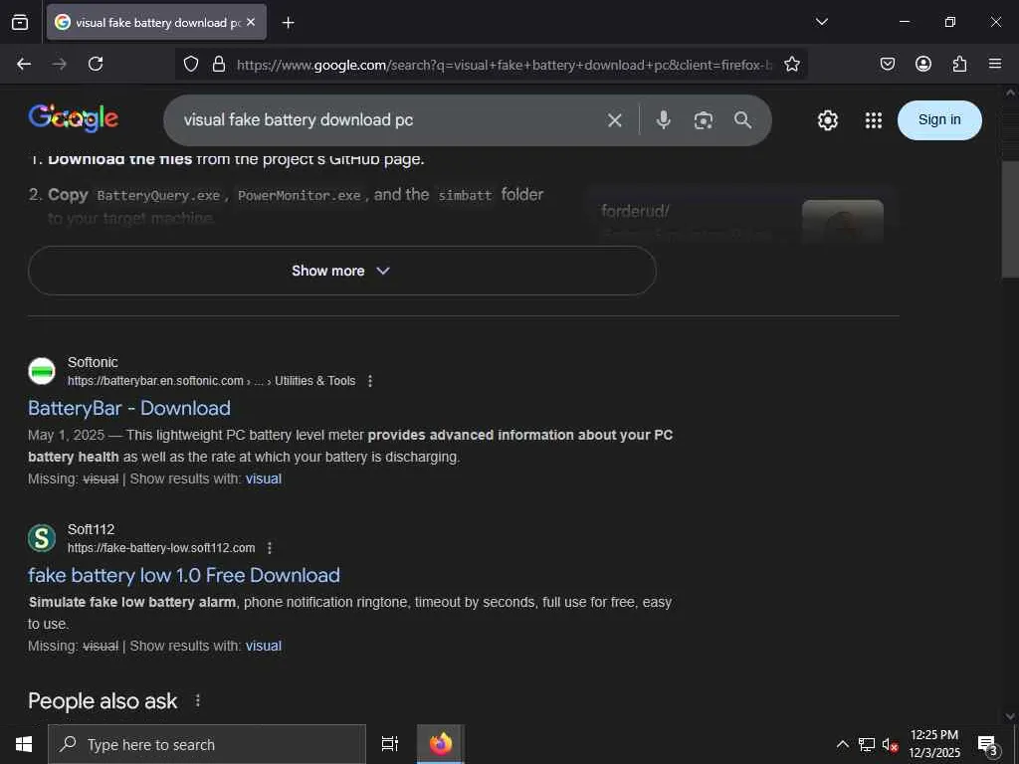The image size is (1019, 764).
Task: Open Windows notification center
Action: pos(988,744)
